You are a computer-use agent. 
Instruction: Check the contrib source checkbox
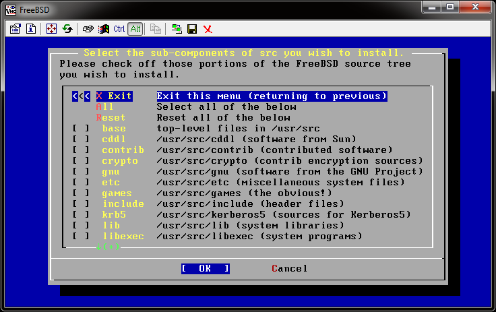81,150
